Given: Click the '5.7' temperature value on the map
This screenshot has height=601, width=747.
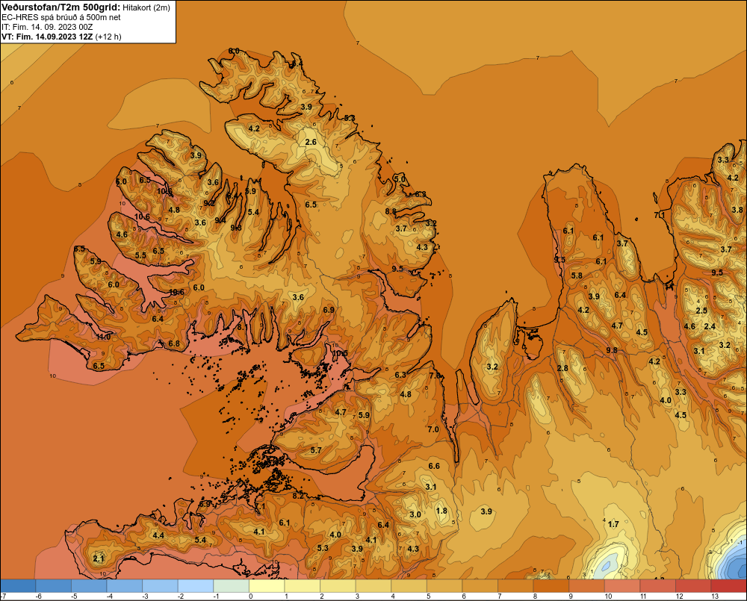Looking at the screenshot, I should point(316,450).
